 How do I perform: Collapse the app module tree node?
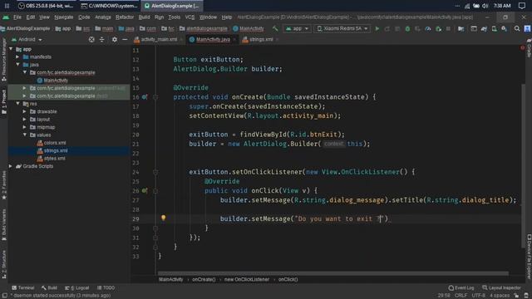click(x=11, y=49)
